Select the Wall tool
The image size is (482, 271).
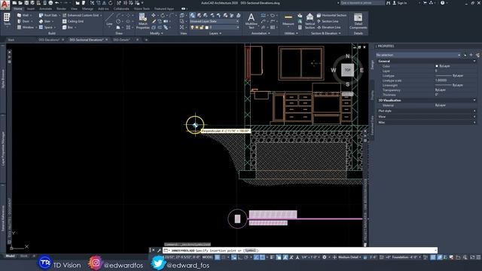tap(23, 15)
